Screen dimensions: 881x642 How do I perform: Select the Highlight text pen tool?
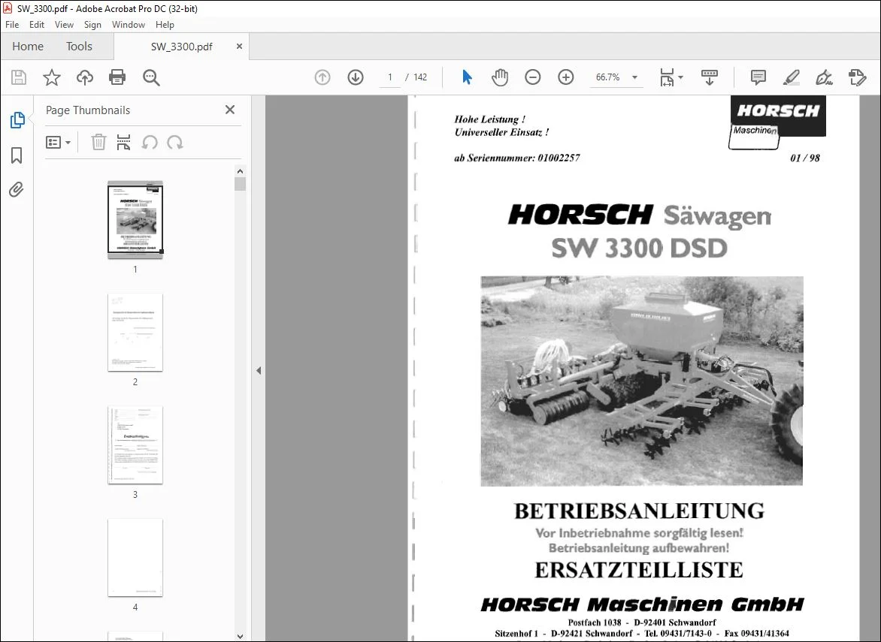791,77
